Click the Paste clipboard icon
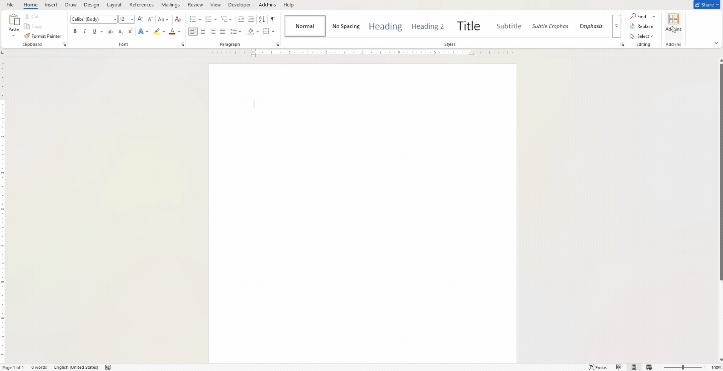 click(14, 20)
